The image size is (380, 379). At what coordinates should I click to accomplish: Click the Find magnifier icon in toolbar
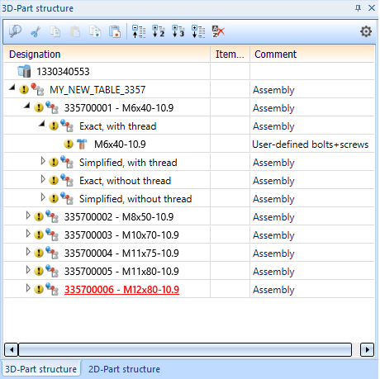point(15,31)
